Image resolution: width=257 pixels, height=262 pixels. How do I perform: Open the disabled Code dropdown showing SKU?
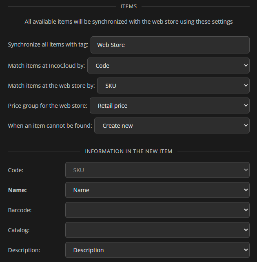[157, 170]
